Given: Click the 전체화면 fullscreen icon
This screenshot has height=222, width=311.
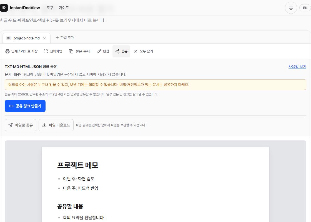Looking at the screenshot, I should (x=46, y=51).
